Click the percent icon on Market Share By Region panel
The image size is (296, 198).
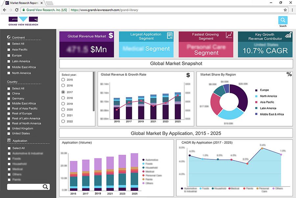(x=289, y=74)
